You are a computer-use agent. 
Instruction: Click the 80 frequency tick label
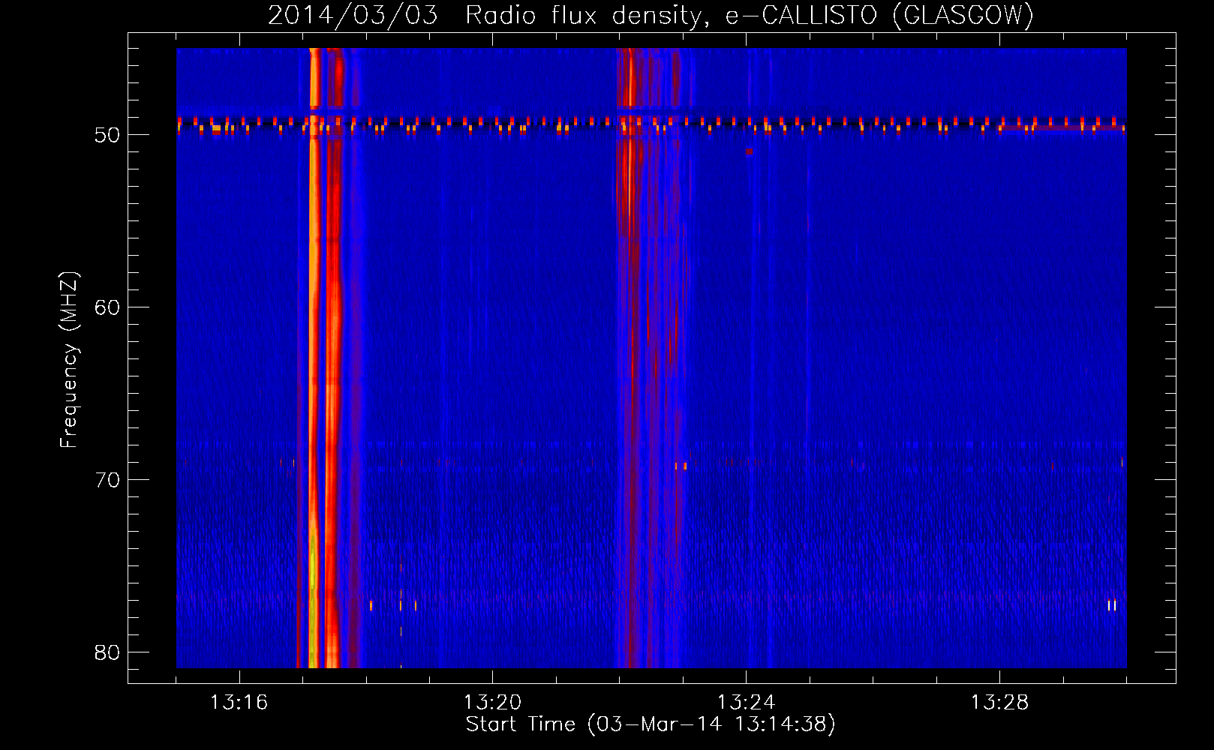click(107, 652)
